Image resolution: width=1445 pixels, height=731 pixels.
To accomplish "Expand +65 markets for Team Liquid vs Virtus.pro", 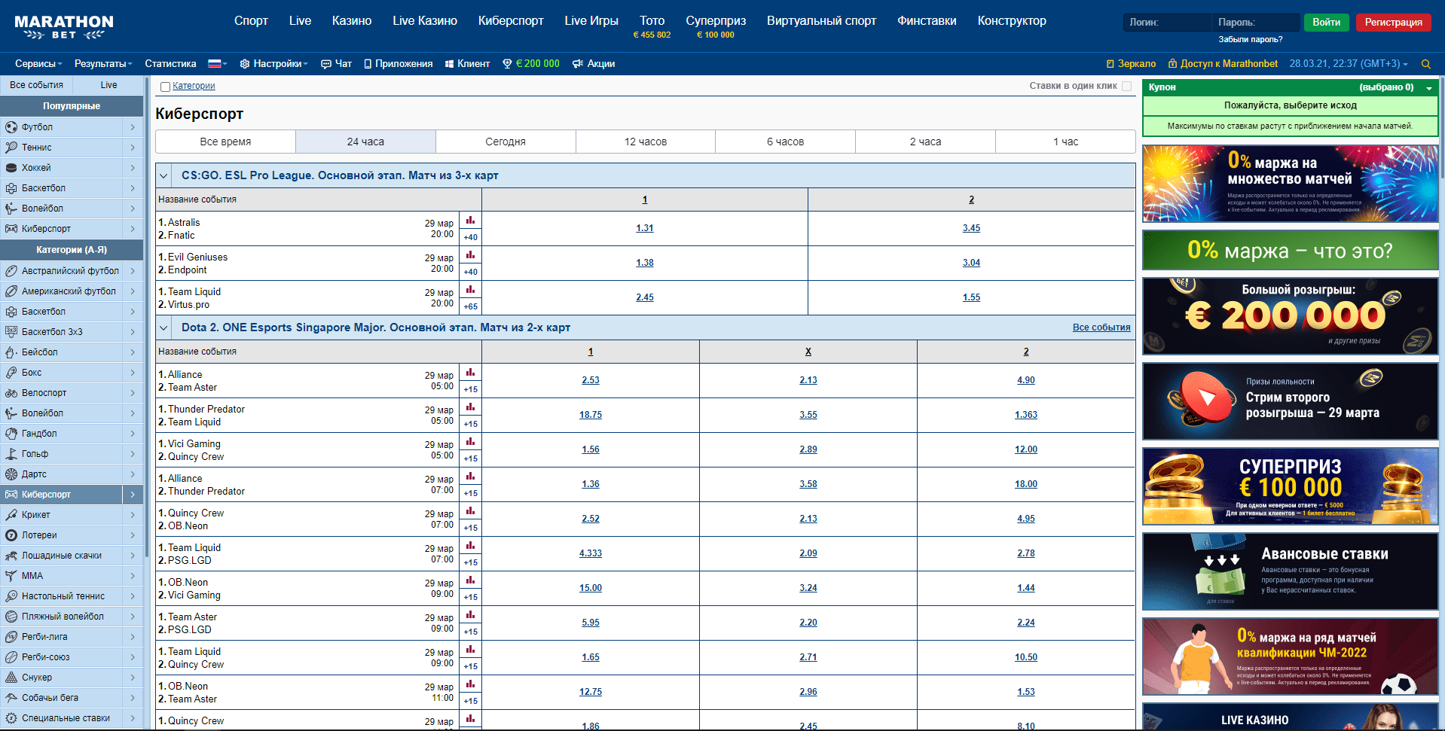I will (470, 306).
